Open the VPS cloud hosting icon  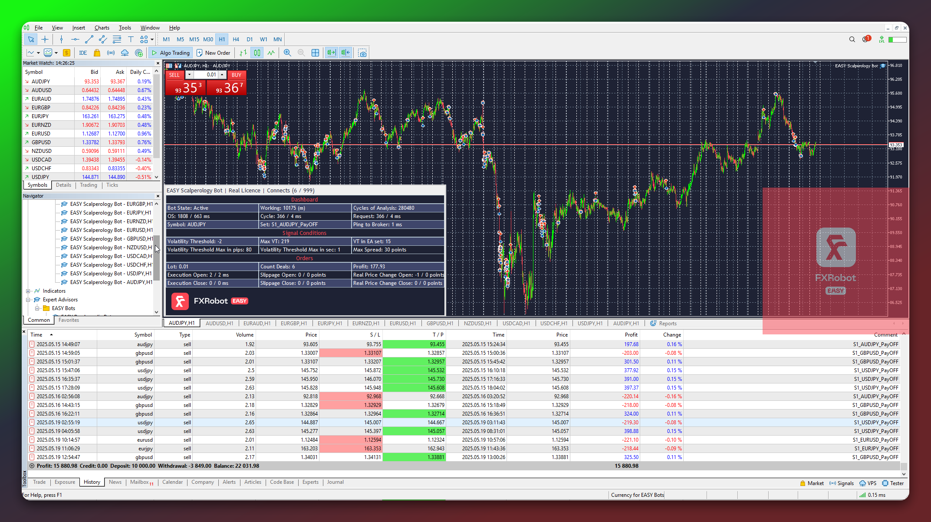[x=125, y=53]
